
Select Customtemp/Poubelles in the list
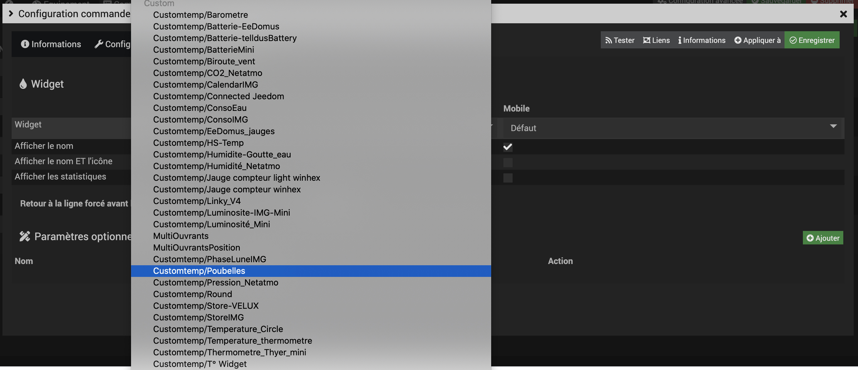point(199,271)
